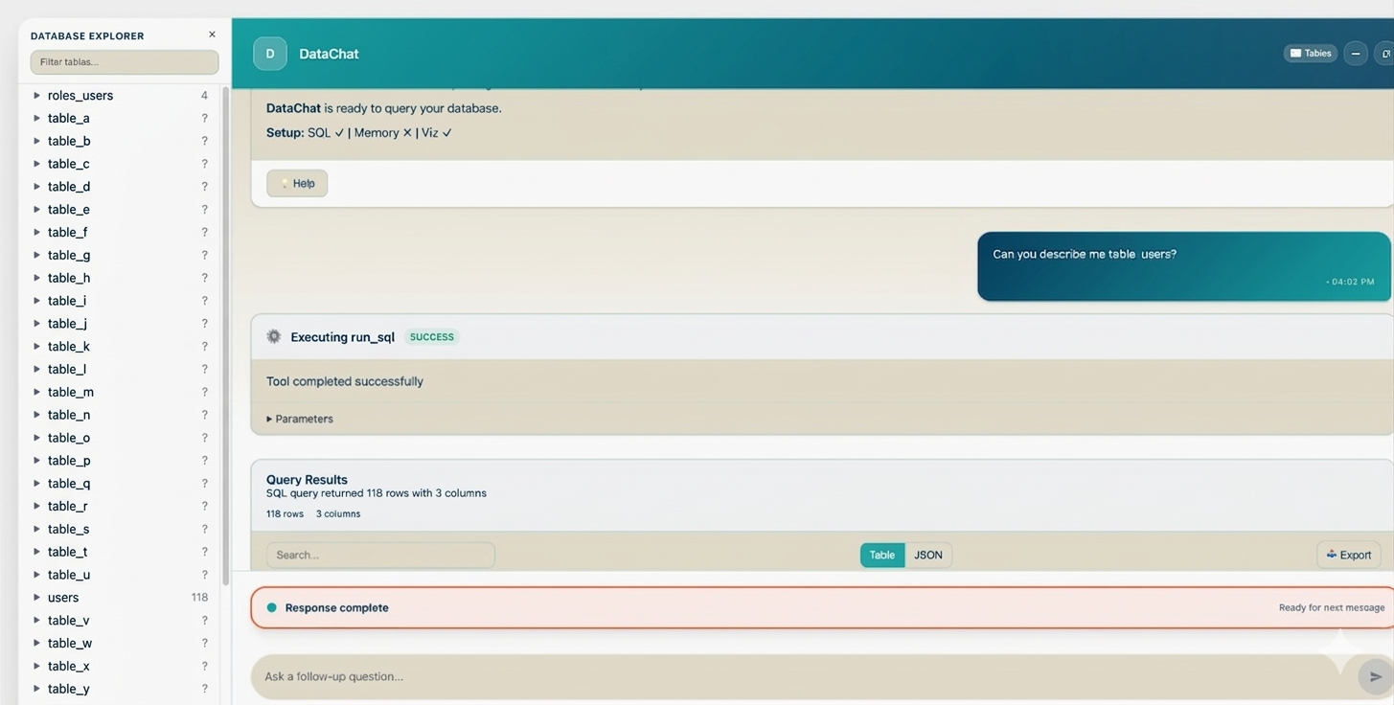The width and height of the screenshot is (1394, 705).
Task: Select table_o in the table list
Action: tap(69, 438)
